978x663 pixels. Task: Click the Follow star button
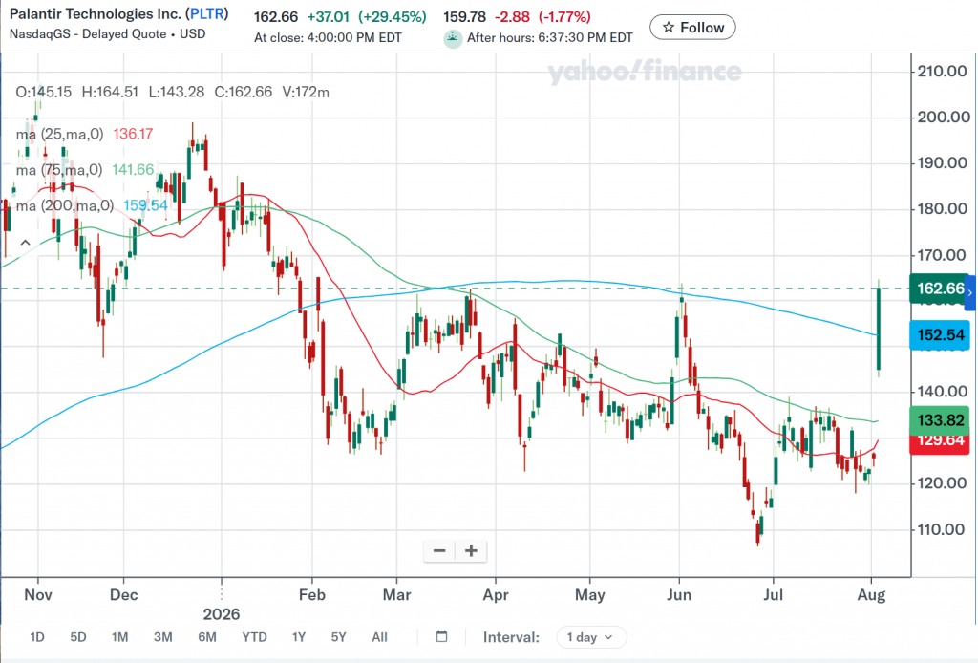pyautogui.click(x=692, y=28)
